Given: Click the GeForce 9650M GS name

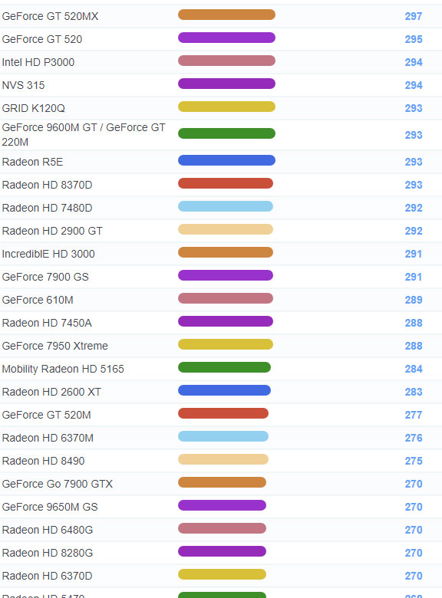Looking at the screenshot, I should 50,507.
